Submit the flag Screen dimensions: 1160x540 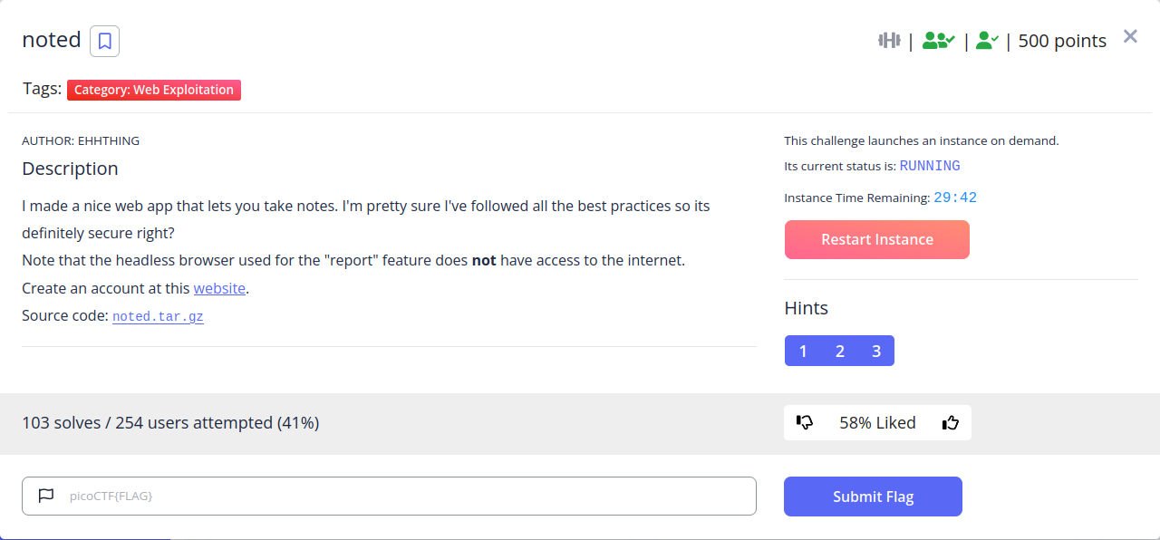(x=873, y=497)
